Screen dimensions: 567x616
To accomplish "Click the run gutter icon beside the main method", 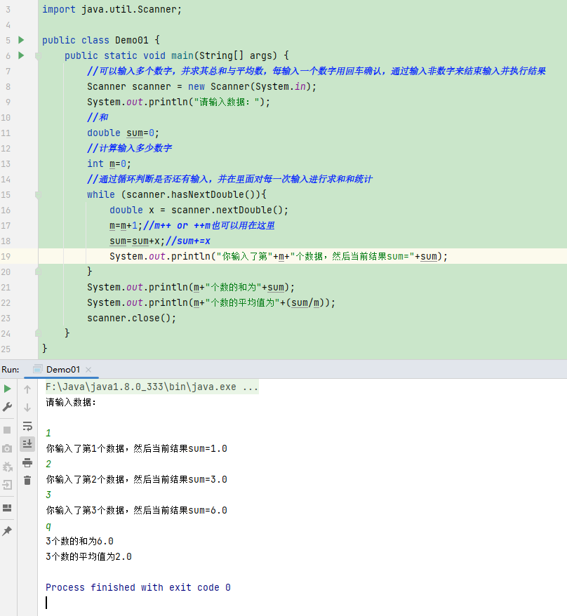I will (21, 55).
